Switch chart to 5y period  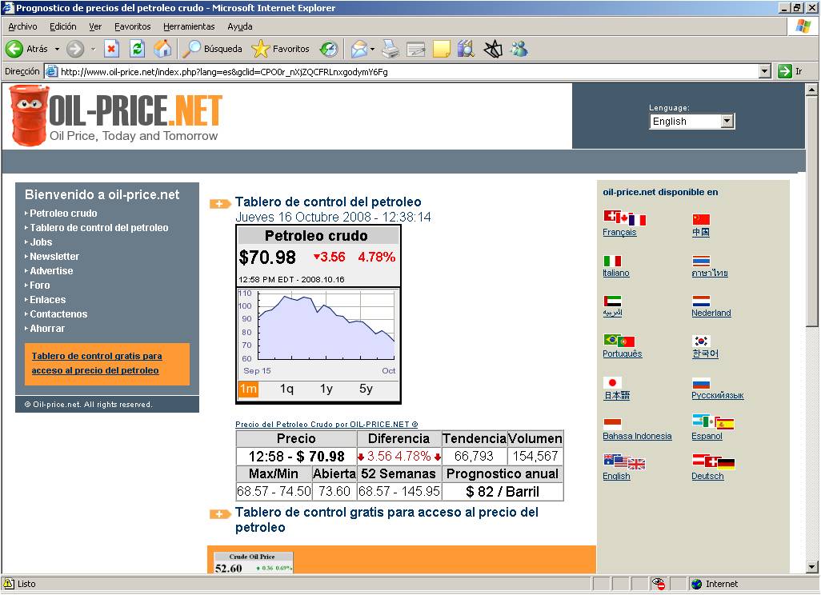click(x=366, y=389)
